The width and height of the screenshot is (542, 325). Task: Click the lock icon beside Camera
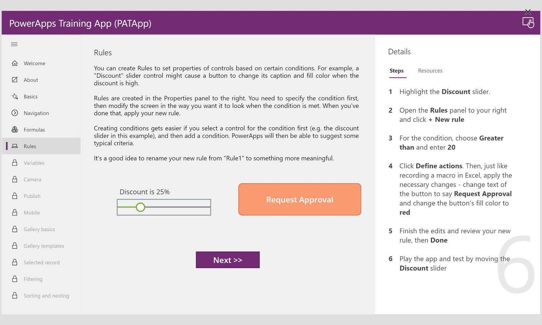[15, 179]
